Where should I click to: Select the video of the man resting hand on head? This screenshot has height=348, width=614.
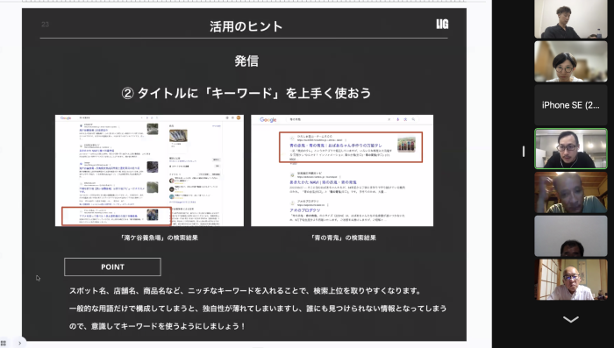tap(570, 193)
